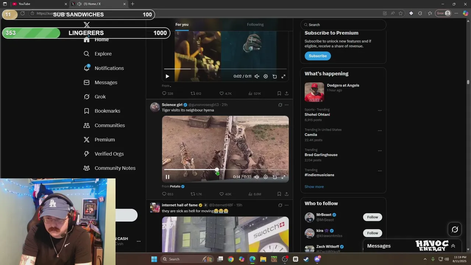Screen dimensions: 471x265
Task: Open Messages envelope in sidebar
Action: 100,82
